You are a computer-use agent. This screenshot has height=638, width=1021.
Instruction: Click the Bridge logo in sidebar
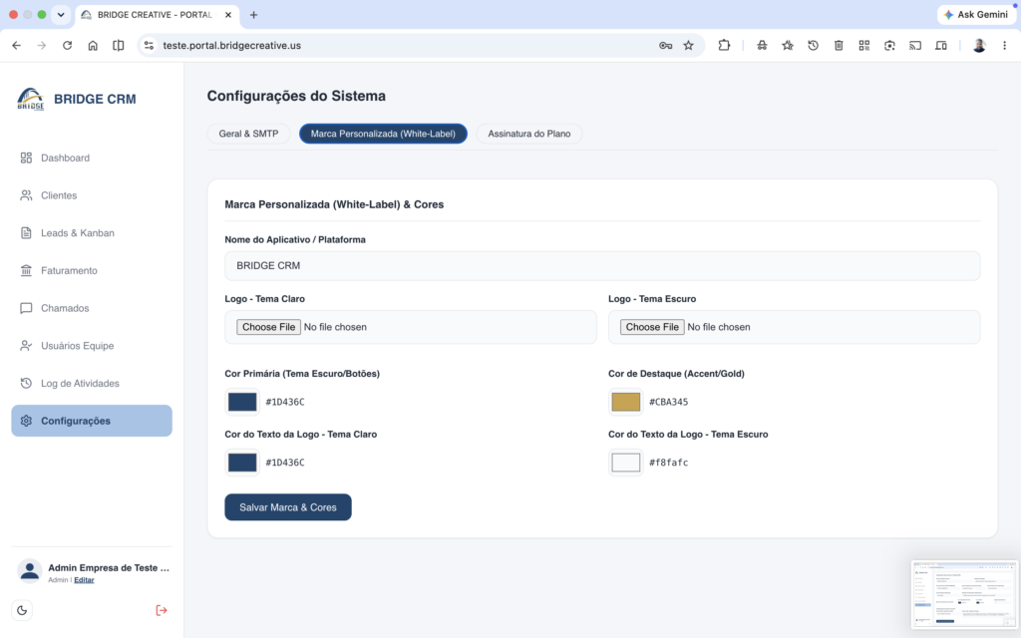tap(31, 99)
